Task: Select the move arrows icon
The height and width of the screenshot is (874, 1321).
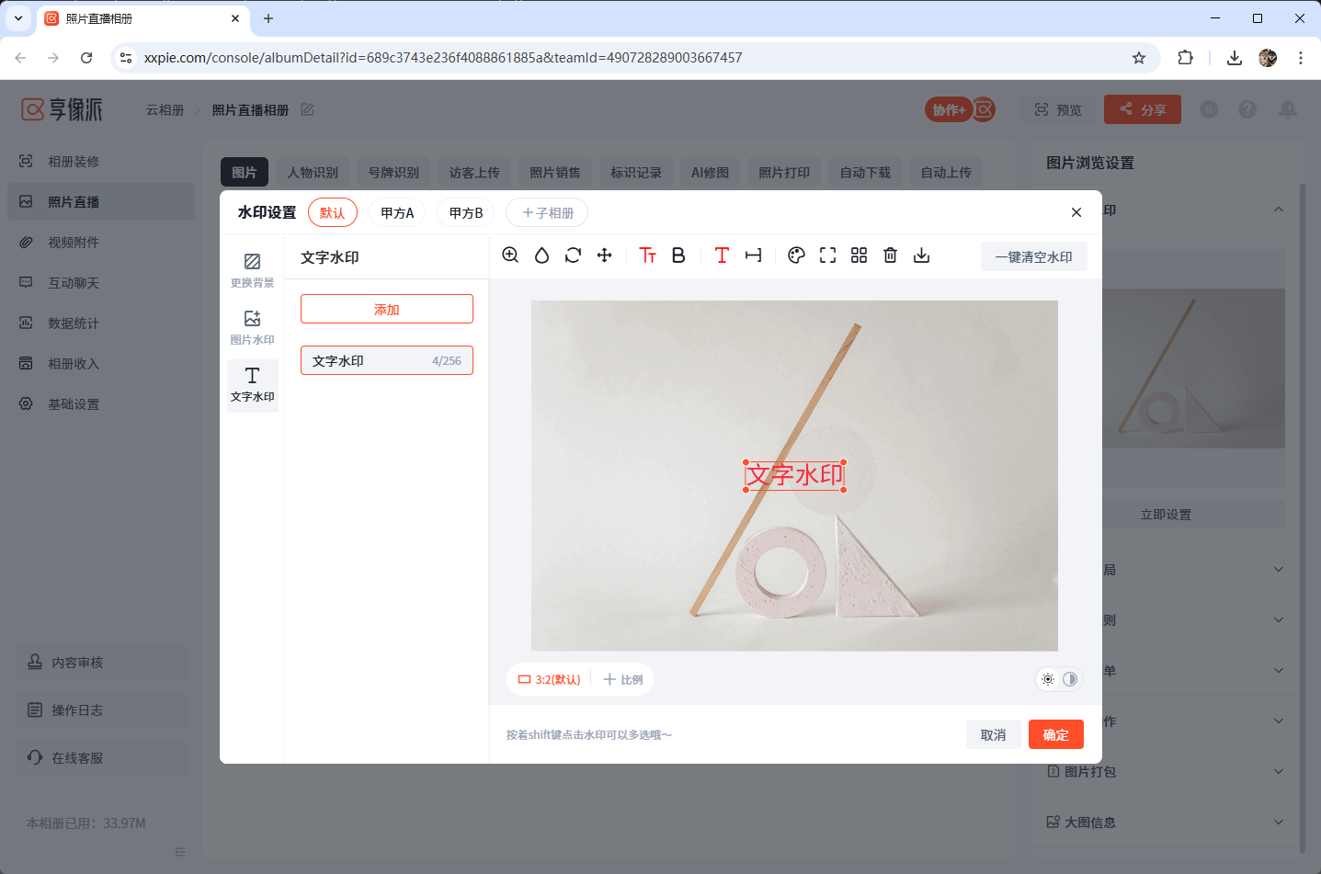Action: pos(604,255)
